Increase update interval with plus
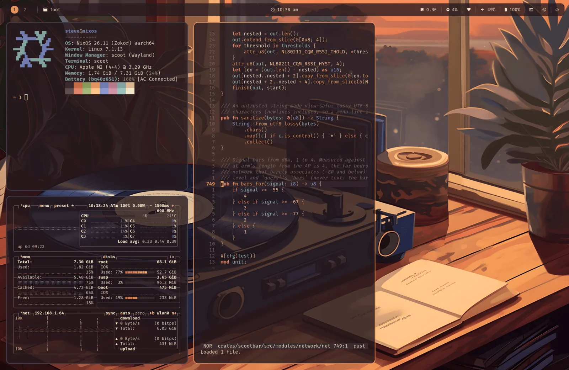The height and width of the screenshot is (370, 569). [x=173, y=206]
